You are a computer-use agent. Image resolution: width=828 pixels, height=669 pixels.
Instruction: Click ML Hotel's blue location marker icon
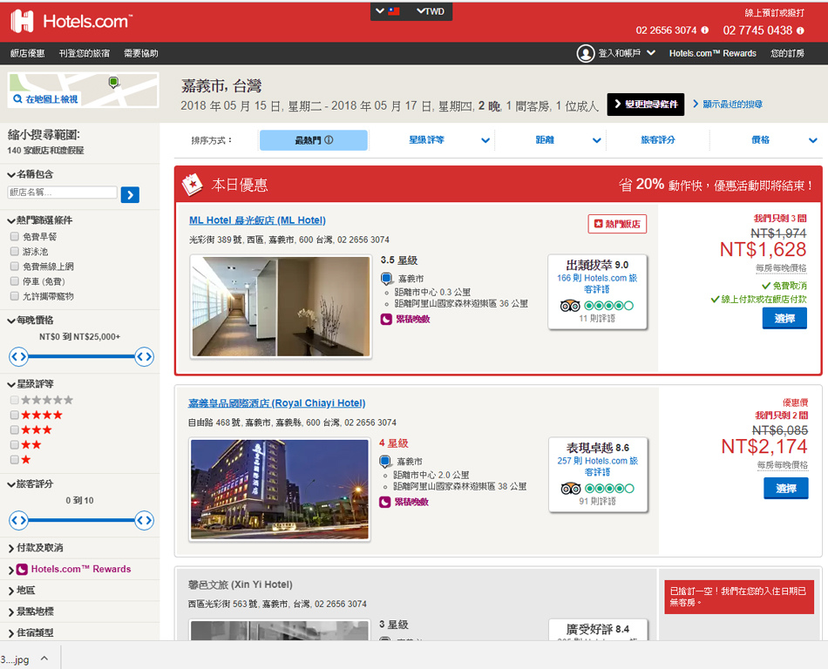(386, 278)
